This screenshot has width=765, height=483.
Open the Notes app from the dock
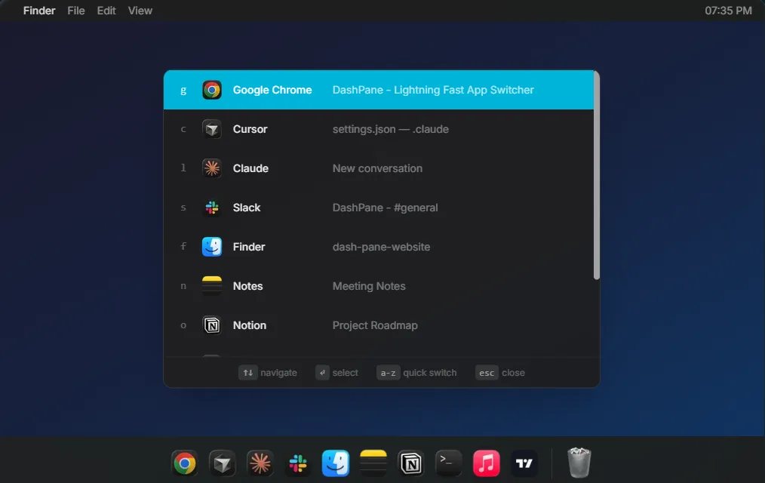(373, 463)
